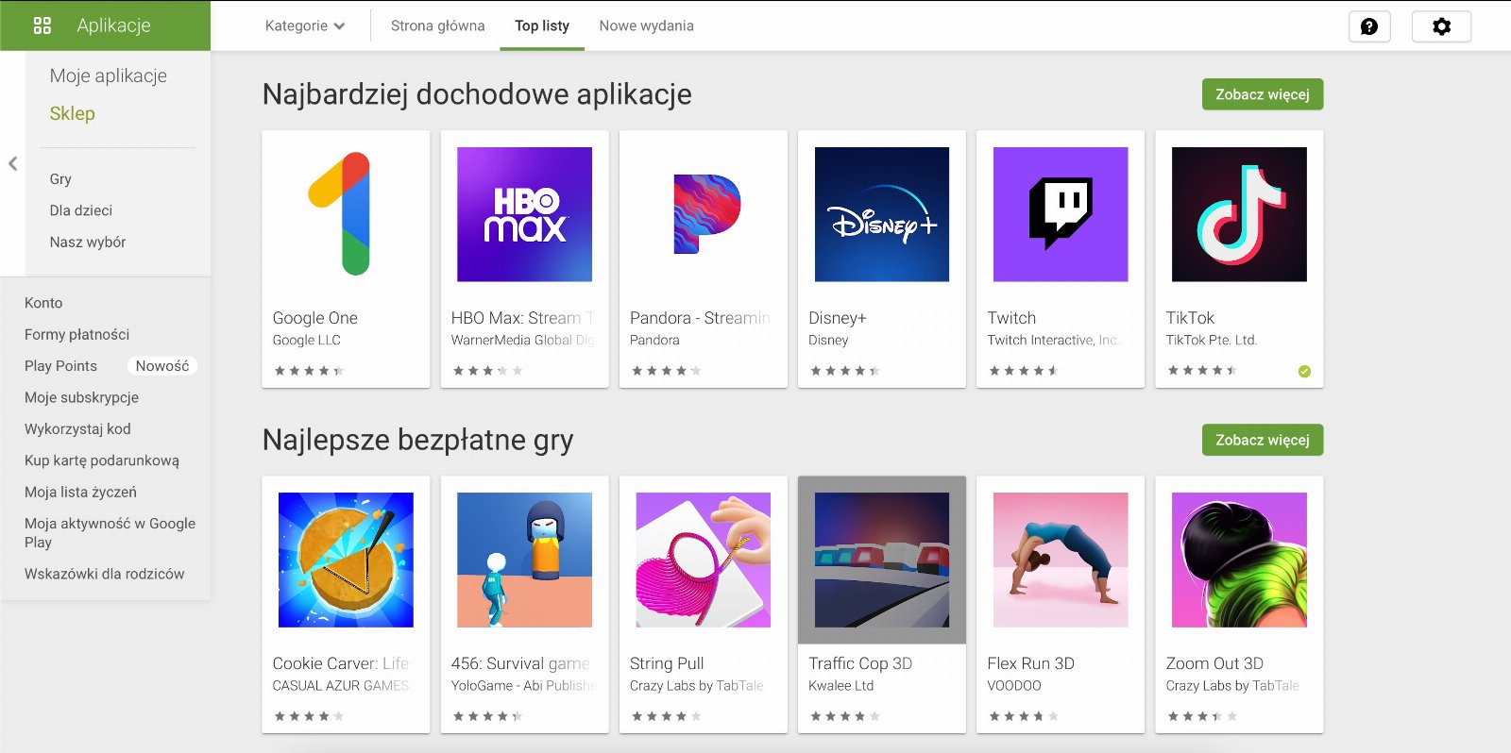Open the Flex Run 3D game icon
The image size is (1511, 753).
(x=1061, y=560)
